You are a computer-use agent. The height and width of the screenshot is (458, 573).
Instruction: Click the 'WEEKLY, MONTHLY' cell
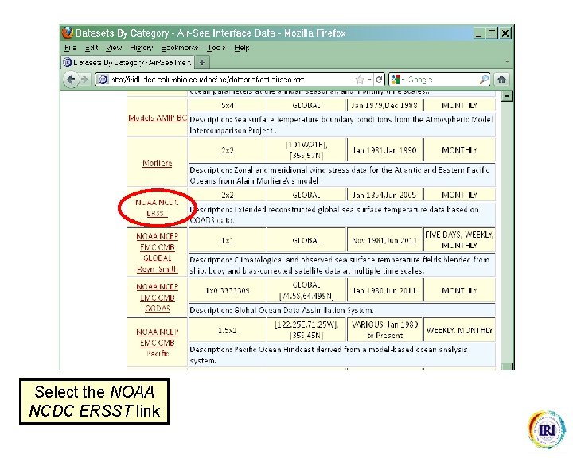[x=459, y=330]
